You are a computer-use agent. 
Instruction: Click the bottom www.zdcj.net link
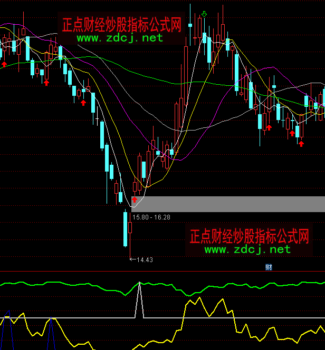pyautogui.click(x=247, y=249)
